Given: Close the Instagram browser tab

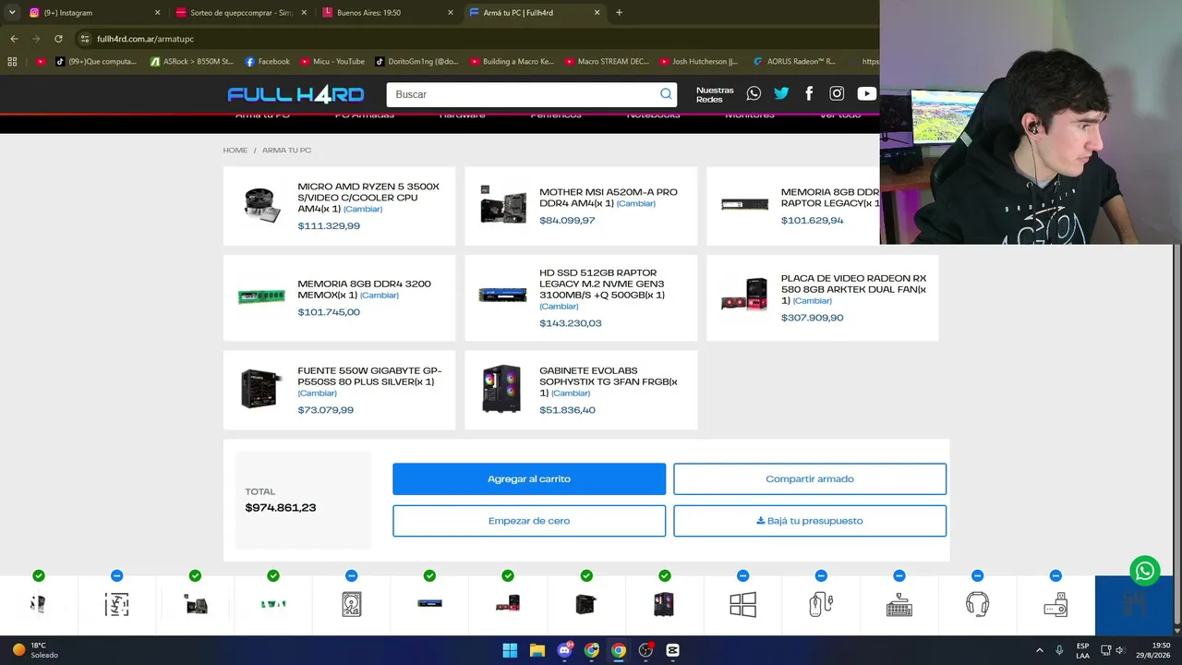Looking at the screenshot, I should click(157, 13).
